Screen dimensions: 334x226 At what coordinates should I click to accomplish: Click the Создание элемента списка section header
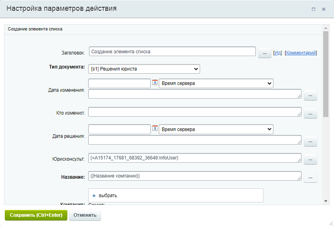click(x=35, y=29)
